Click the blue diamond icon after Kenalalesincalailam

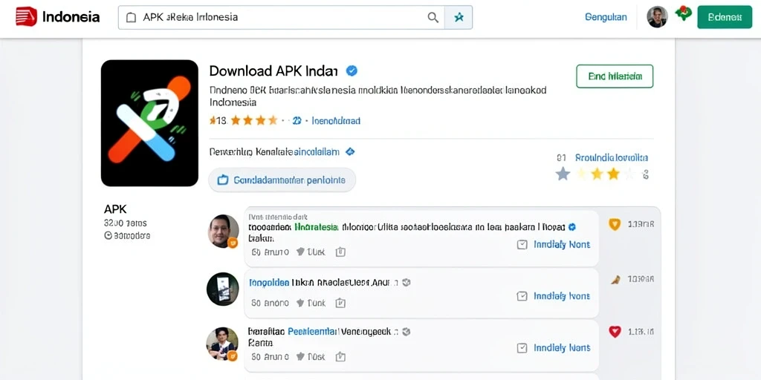click(x=349, y=151)
